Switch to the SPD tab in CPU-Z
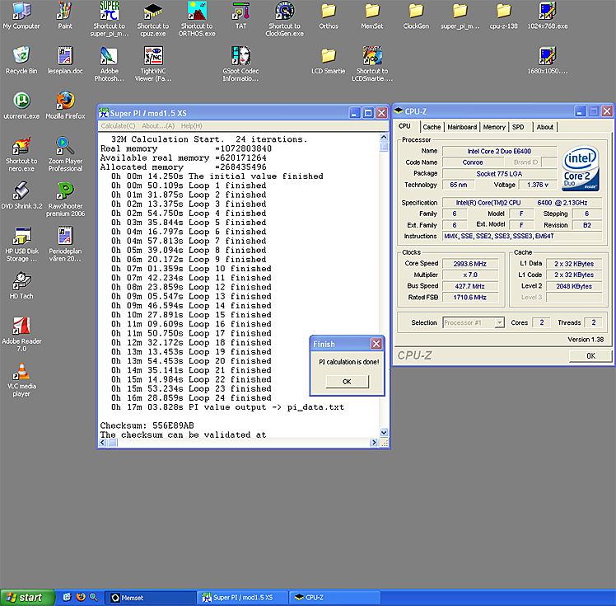 [518, 127]
